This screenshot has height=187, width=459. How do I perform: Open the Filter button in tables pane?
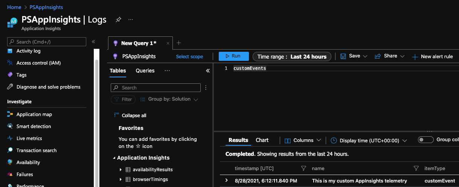(123, 100)
